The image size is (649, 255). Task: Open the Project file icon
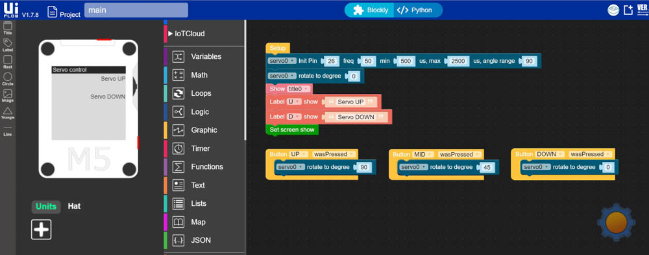pyautogui.click(x=52, y=12)
